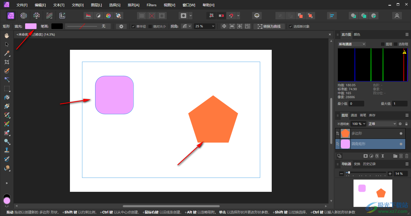Image resolution: width=411 pixels, height=216 pixels.
Task: Open the Assistant robot icon
Action: point(257,16)
